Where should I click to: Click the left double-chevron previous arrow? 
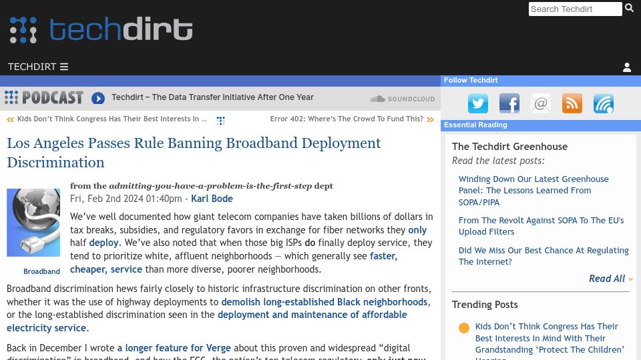tap(10, 119)
